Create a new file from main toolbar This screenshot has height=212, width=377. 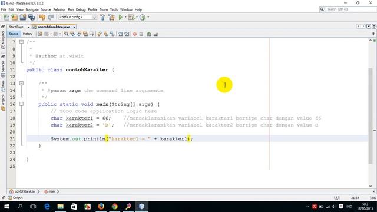click(x=6, y=17)
